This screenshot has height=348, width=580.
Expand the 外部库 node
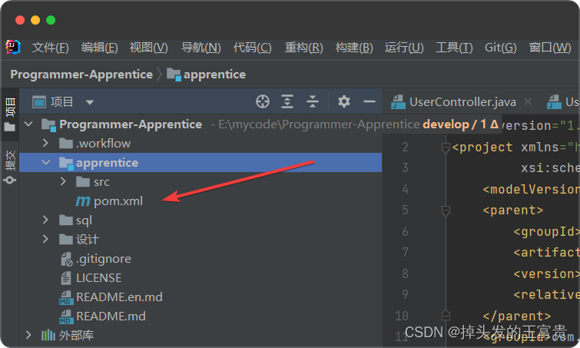28,335
